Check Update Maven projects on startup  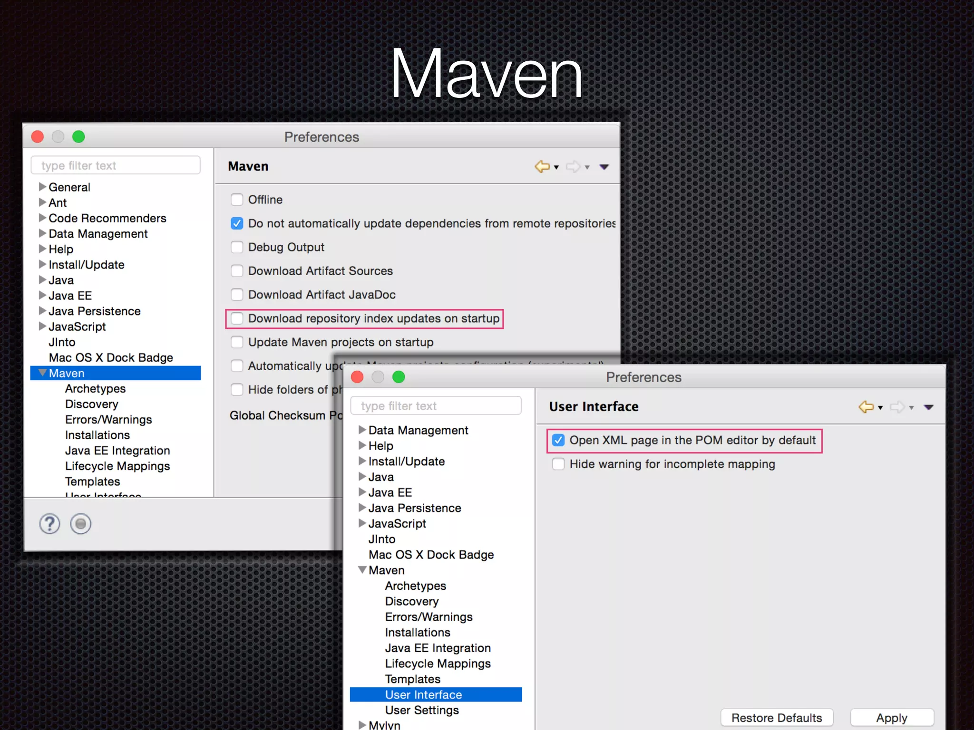point(237,342)
